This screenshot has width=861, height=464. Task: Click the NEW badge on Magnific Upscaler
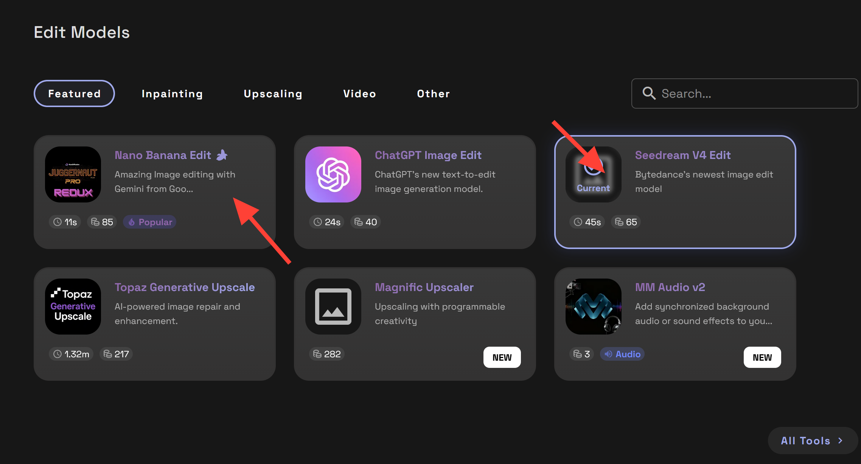click(502, 357)
